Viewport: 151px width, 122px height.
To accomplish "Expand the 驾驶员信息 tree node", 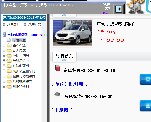I will (x=4, y=61).
